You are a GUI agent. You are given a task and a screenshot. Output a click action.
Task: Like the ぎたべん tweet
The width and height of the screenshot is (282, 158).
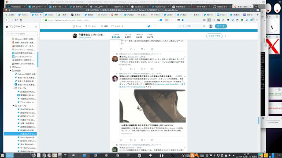(x=142, y=69)
